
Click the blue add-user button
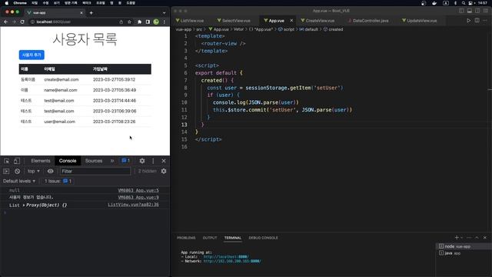[x=32, y=55]
